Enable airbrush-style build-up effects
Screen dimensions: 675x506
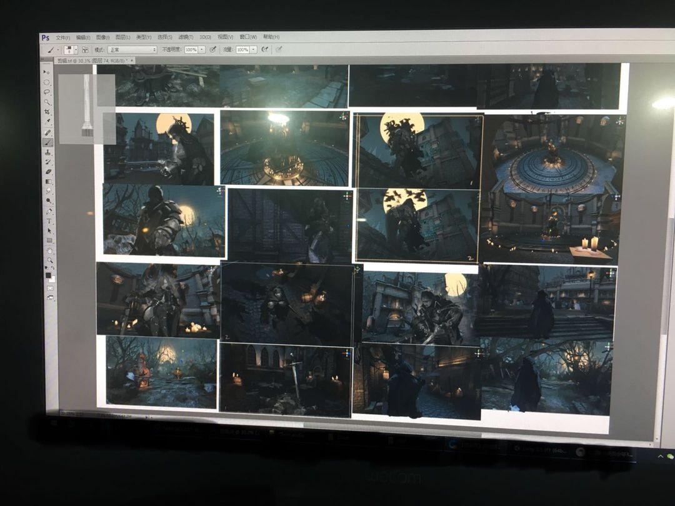(265, 49)
